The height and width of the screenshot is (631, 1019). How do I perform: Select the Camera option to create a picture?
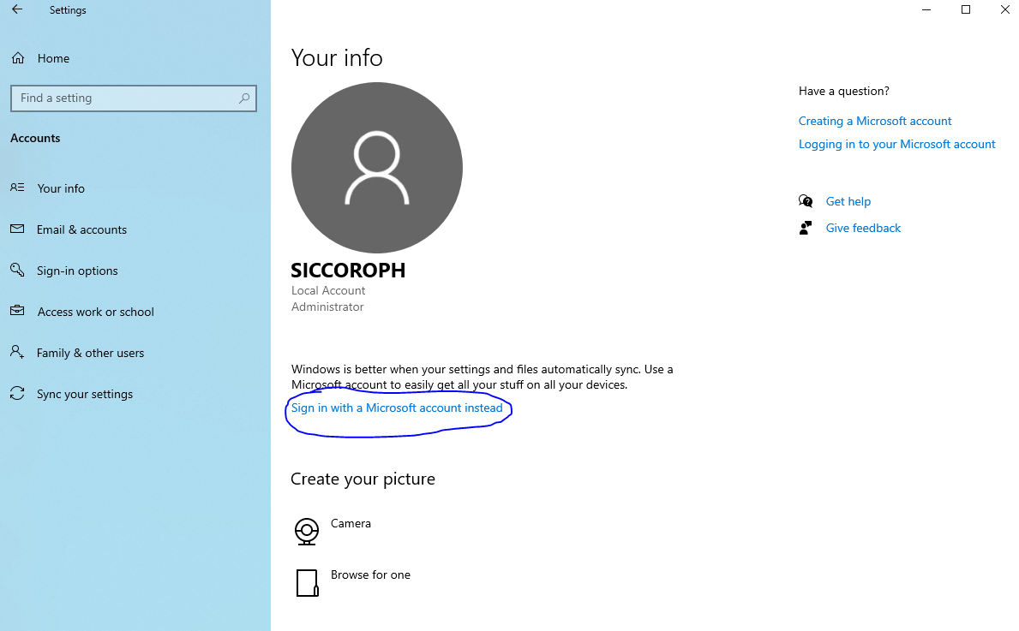click(351, 523)
